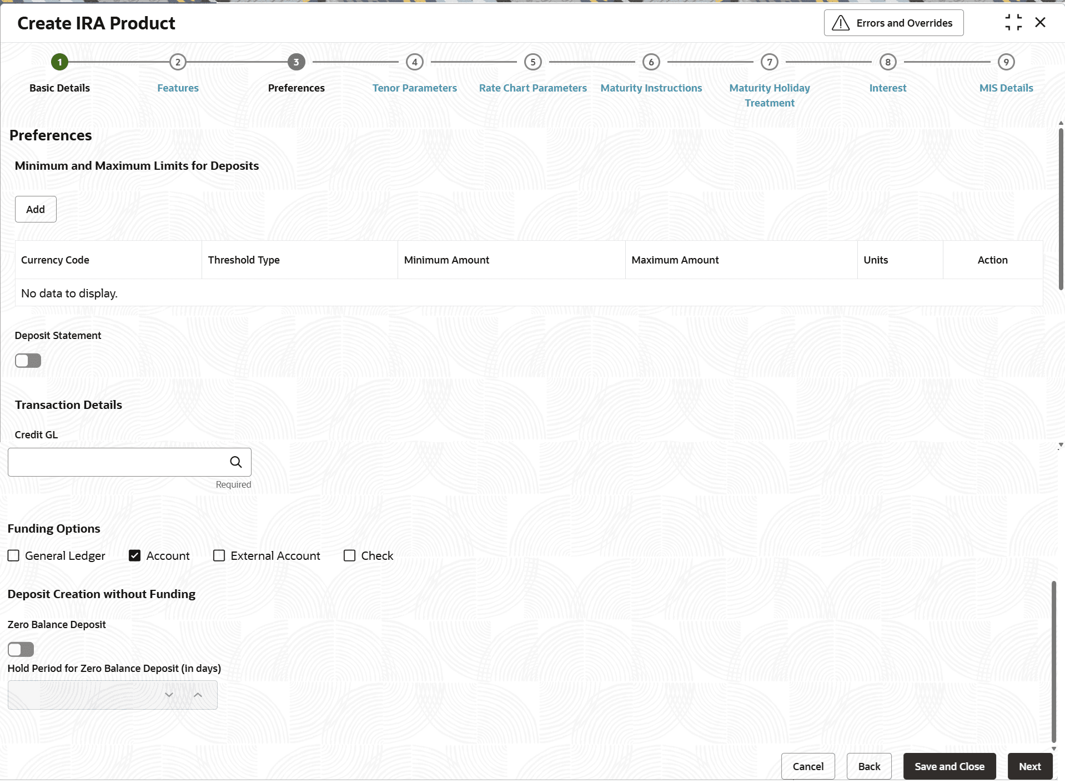Image resolution: width=1065 pixels, height=784 pixels.
Task: Click step 6 circle in the wizard
Action: click(651, 62)
